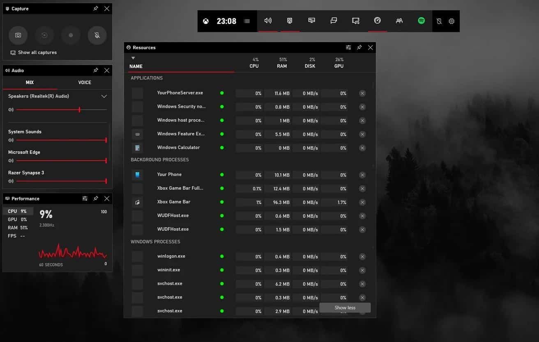This screenshot has width=539, height=342.
Task: Open the Performance widget icon in top bar
Action: [312, 21]
